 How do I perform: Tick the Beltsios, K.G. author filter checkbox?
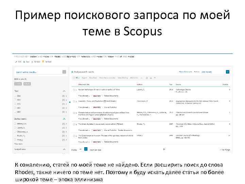pyautogui.click(x=15, y=124)
